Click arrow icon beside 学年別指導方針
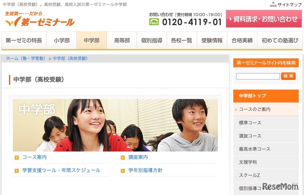304x195 pixels. [x=123, y=171]
